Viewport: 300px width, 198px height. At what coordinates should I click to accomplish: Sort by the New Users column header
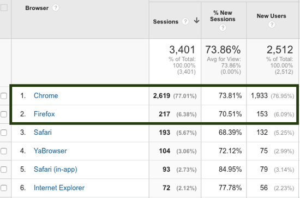click(271, 16)
